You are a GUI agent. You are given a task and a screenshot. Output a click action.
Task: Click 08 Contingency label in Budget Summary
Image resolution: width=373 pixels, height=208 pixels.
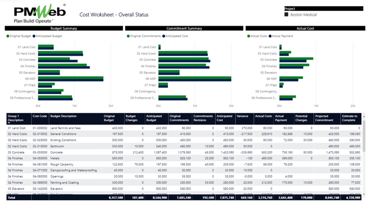24,92
